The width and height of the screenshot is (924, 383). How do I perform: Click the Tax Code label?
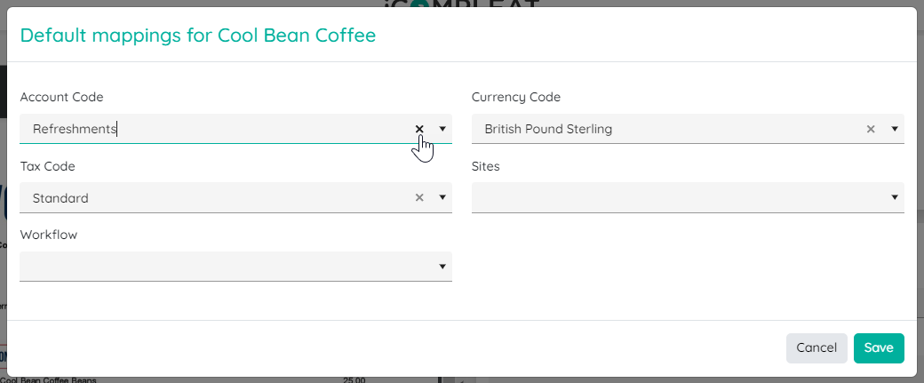(48, 167)
